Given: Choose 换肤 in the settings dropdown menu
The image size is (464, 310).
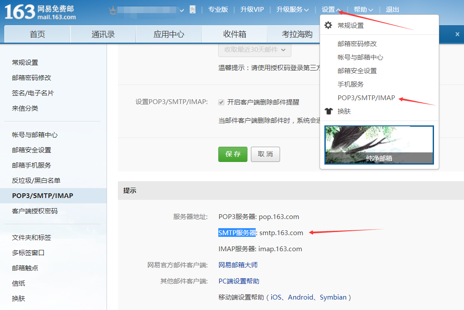Looking at the screenshot, I should 344,111.
